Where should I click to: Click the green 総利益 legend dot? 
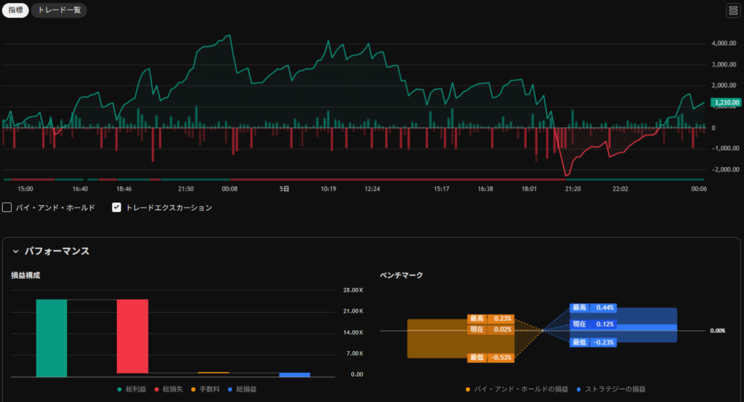click(x=120, y=390)
